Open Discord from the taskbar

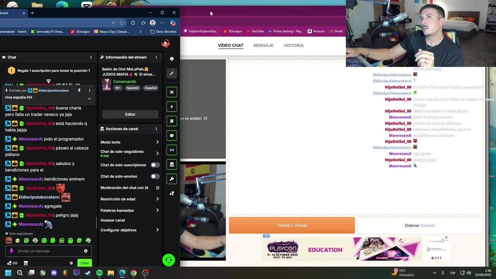pyautogui.click(x=54, y=273)
